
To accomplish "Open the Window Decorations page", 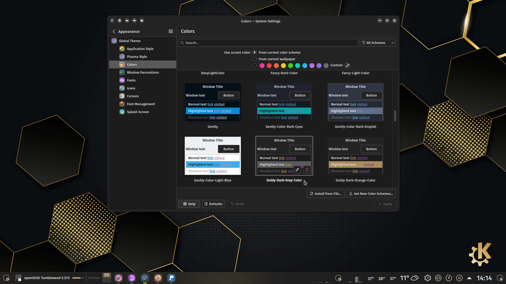I will (143, 72).
